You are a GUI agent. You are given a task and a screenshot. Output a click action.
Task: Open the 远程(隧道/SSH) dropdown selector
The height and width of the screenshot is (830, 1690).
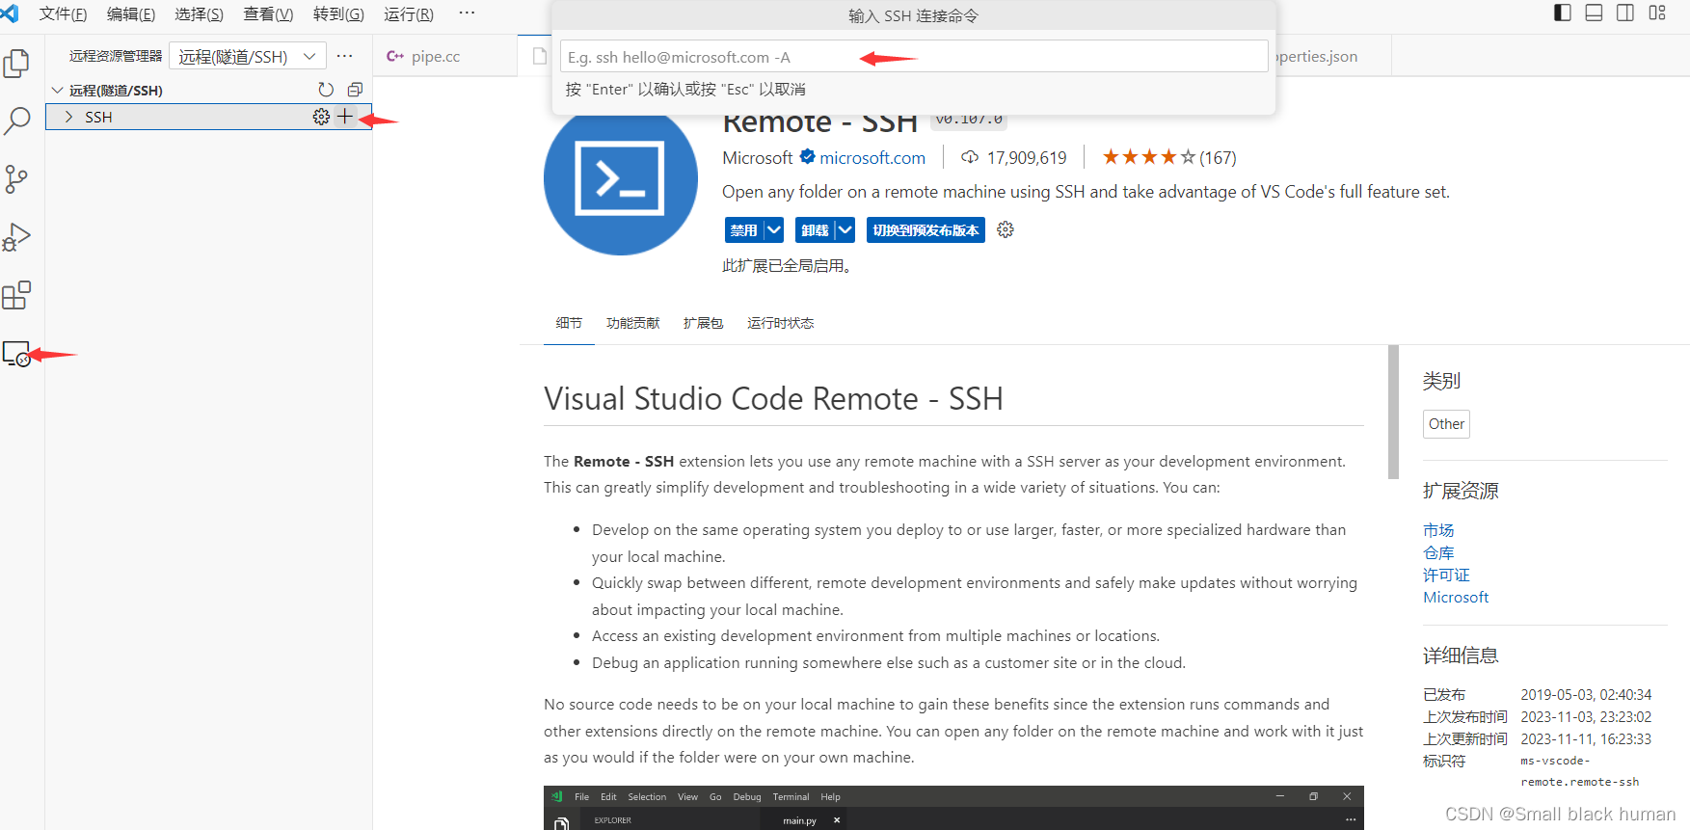click(248, 56)
